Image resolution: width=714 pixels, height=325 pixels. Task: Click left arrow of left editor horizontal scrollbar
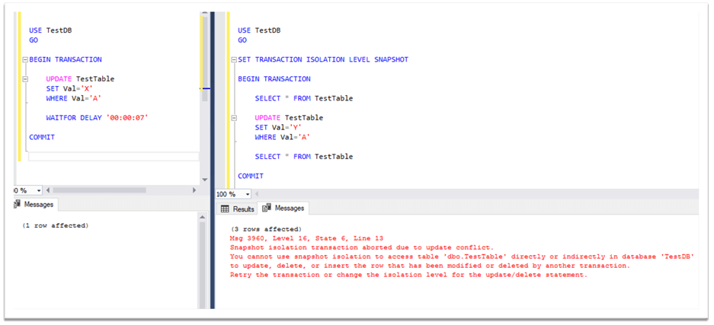pos(48,190)
